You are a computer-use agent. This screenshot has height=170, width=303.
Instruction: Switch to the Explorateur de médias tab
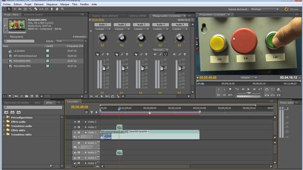[x=17, y=103]
